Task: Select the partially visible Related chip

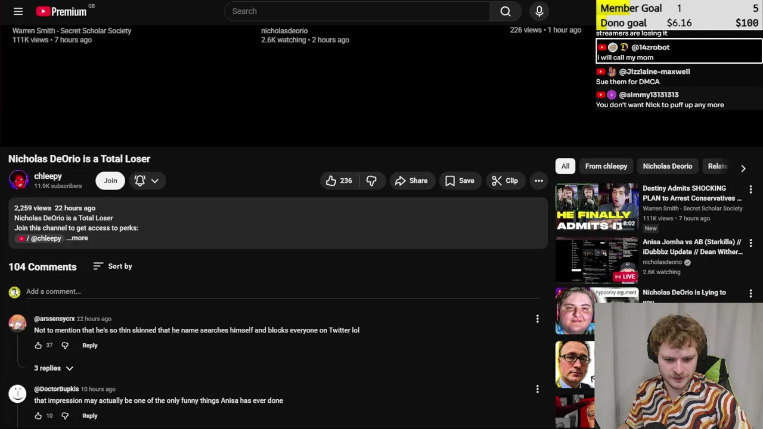Action: [718, 166]
